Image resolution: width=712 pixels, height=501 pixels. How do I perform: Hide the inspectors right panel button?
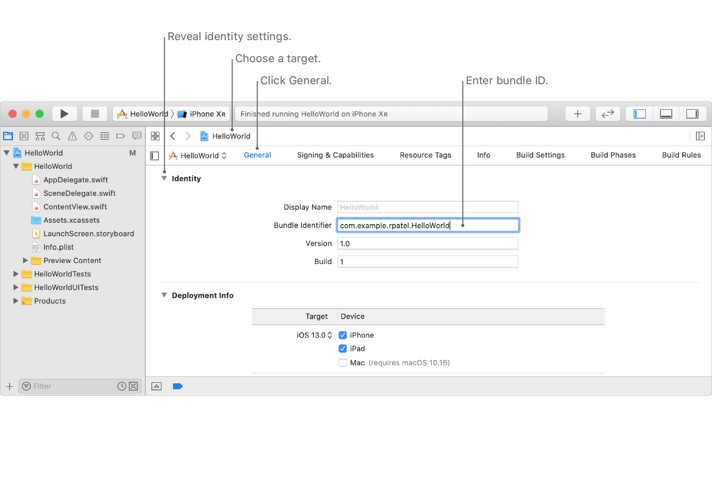[x=692, y=114]
